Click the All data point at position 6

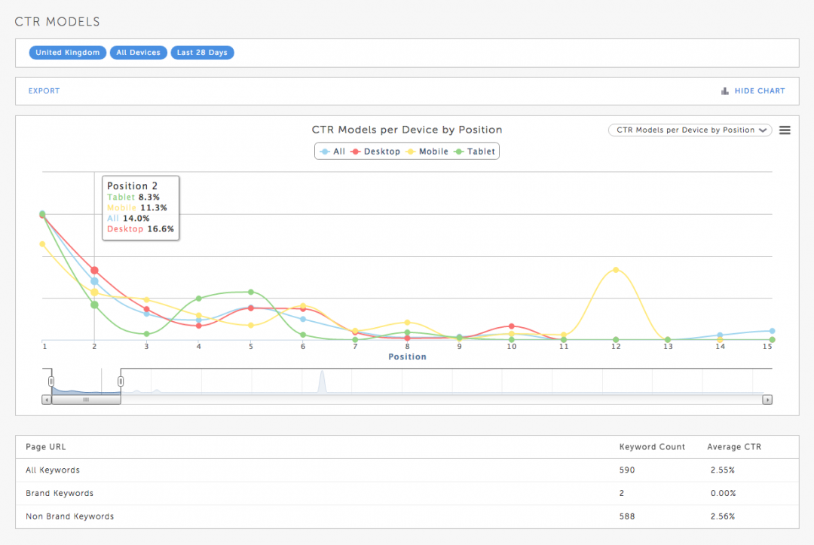303,319
